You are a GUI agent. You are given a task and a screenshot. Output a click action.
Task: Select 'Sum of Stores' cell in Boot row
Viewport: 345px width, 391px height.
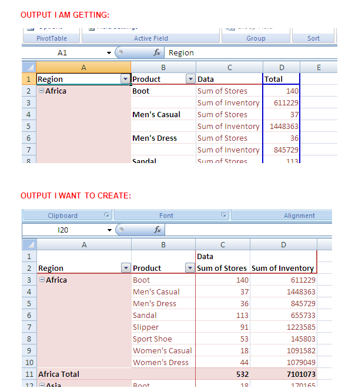click(229, 91)
